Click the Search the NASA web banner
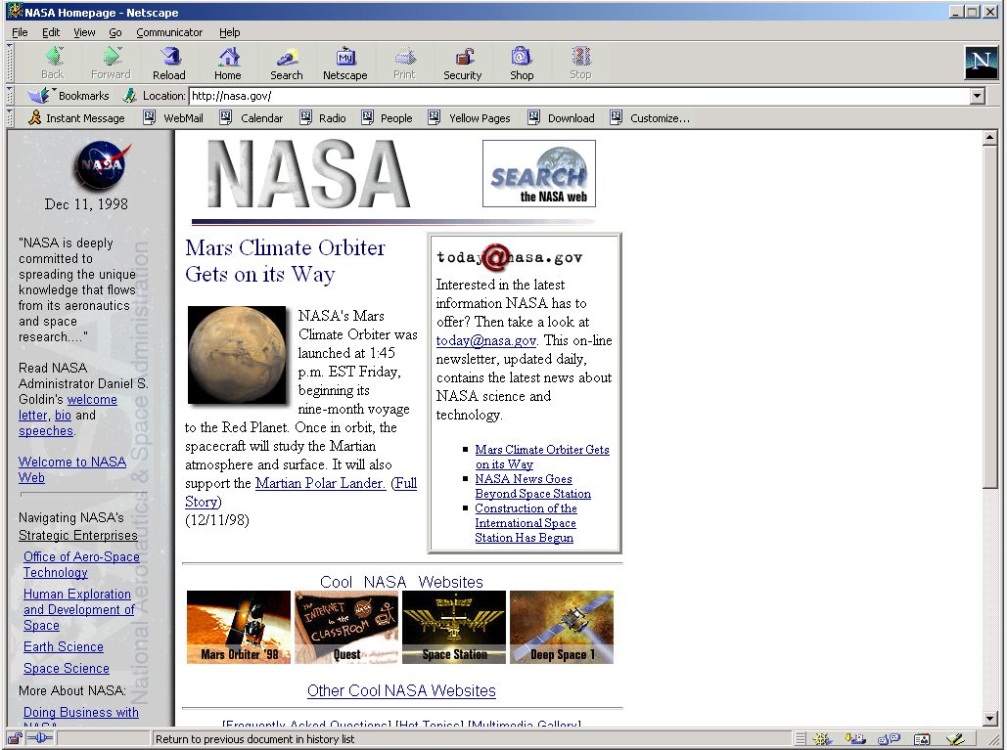Screen dimensions: 1007x750 point(539,173)
